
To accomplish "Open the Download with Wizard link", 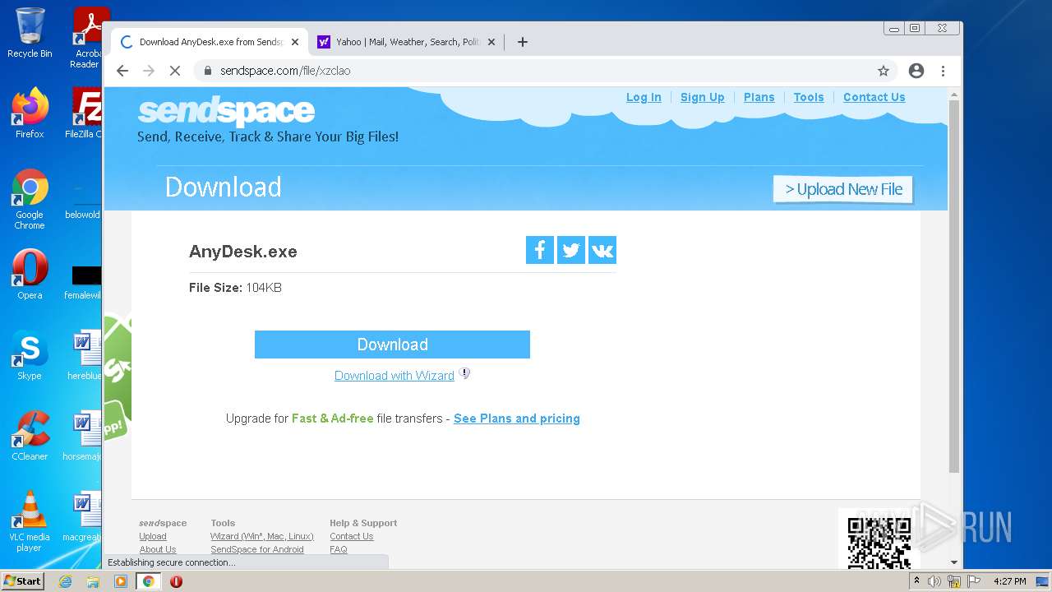I will coord(394,376).
